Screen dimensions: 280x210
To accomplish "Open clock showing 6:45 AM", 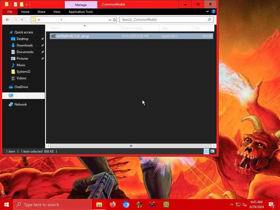I will coord(256,205).
